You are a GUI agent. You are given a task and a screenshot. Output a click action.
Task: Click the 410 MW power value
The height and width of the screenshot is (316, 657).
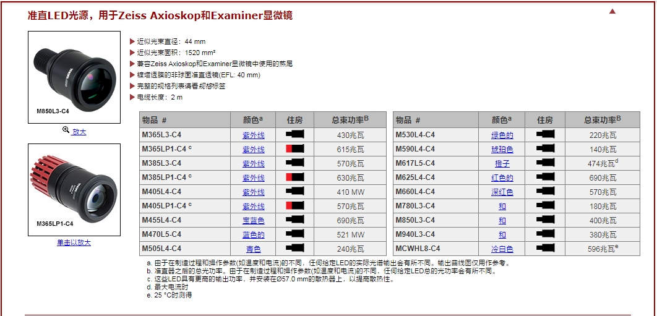(x=351, y=192)
